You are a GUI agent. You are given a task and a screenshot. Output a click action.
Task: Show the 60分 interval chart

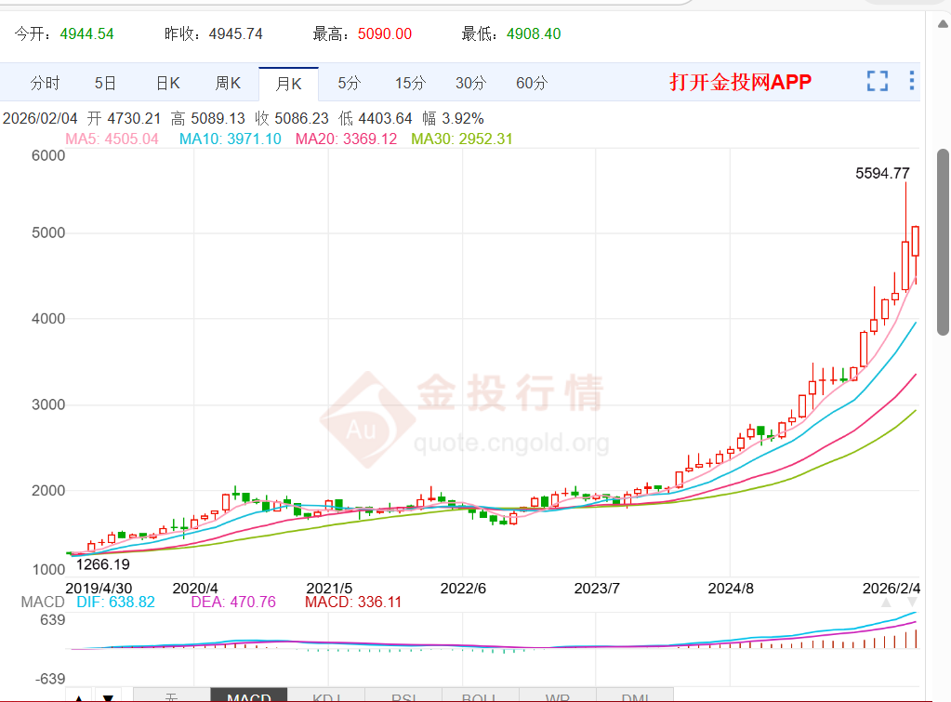click(x=532, y=83)
